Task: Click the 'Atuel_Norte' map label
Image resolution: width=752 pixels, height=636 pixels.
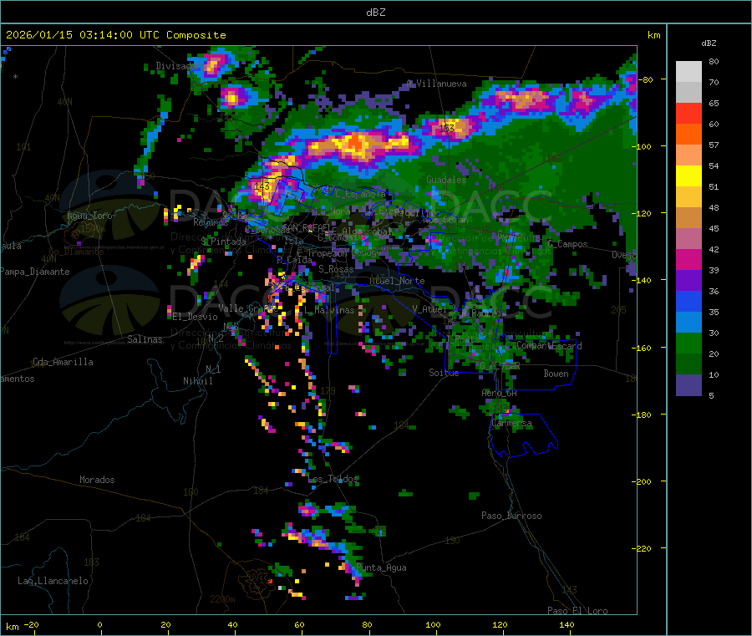Action: click(397, 281)
